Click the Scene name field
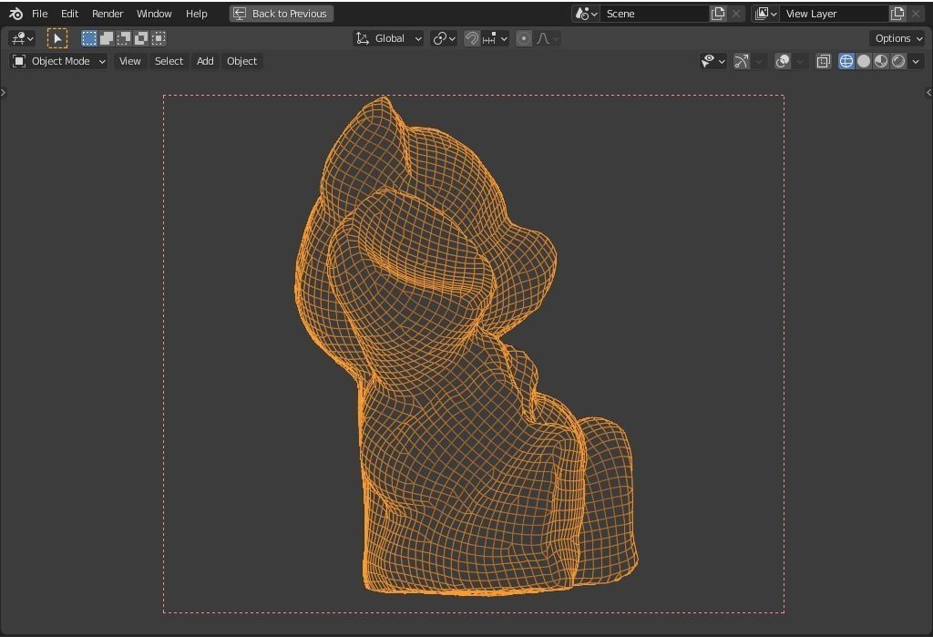 [x=654, y=14]
